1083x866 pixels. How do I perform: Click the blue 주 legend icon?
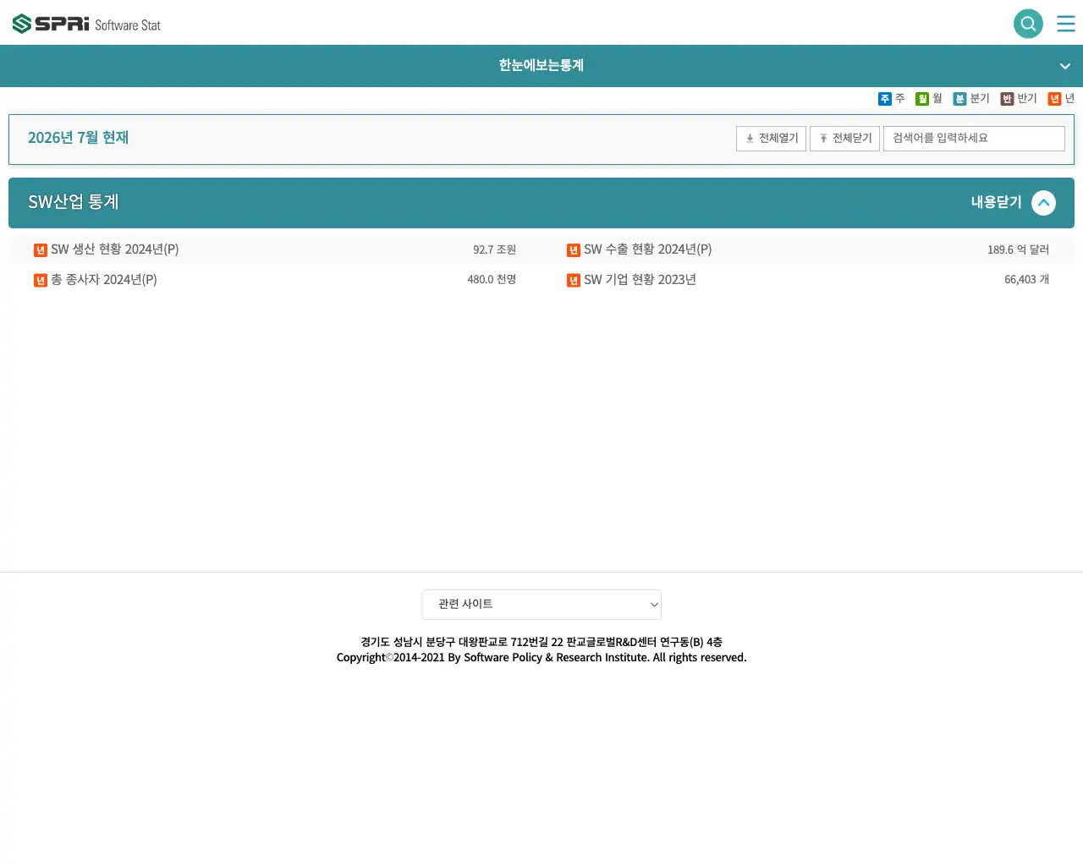885,99
